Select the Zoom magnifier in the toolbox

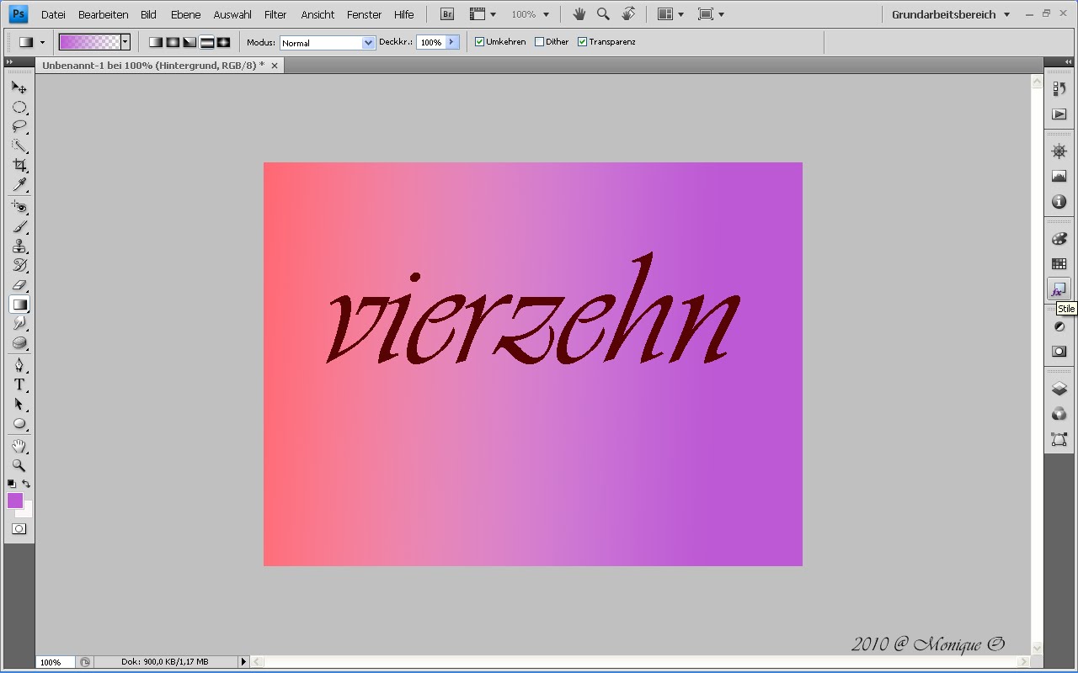click(19, 465)
